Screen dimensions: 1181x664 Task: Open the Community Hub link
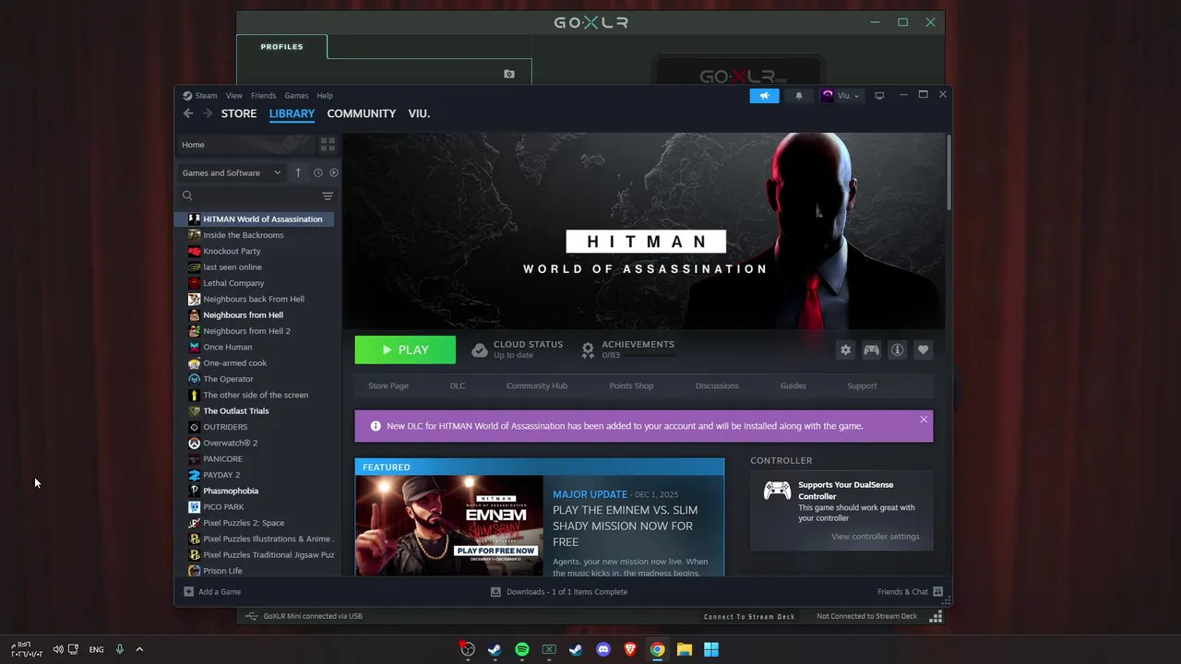(x=537, y=385)
